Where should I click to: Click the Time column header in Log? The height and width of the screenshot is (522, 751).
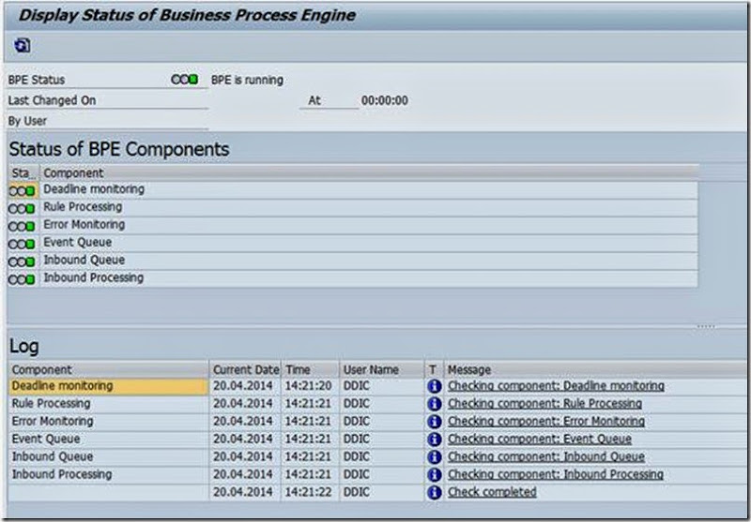pyautogui.click(x=311, y=369)
